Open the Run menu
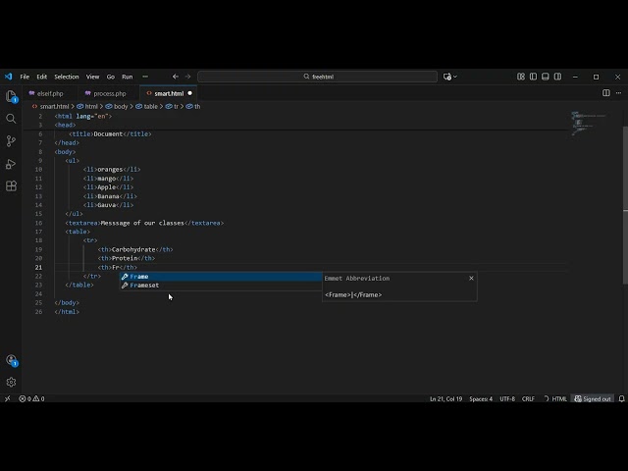628x471 pixels. 127,77
